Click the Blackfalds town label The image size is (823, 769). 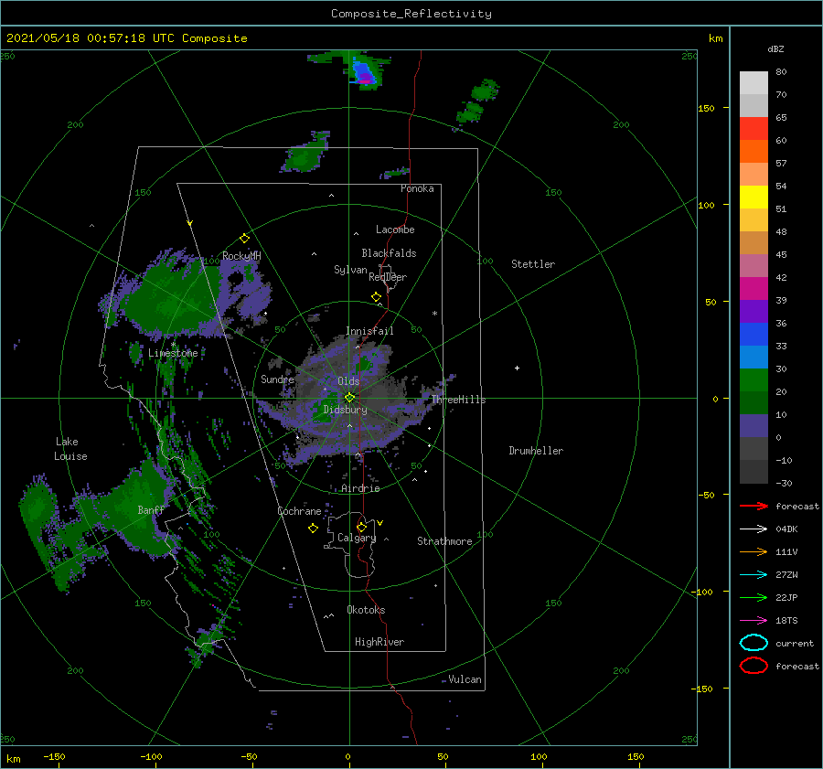pos(389,253)
